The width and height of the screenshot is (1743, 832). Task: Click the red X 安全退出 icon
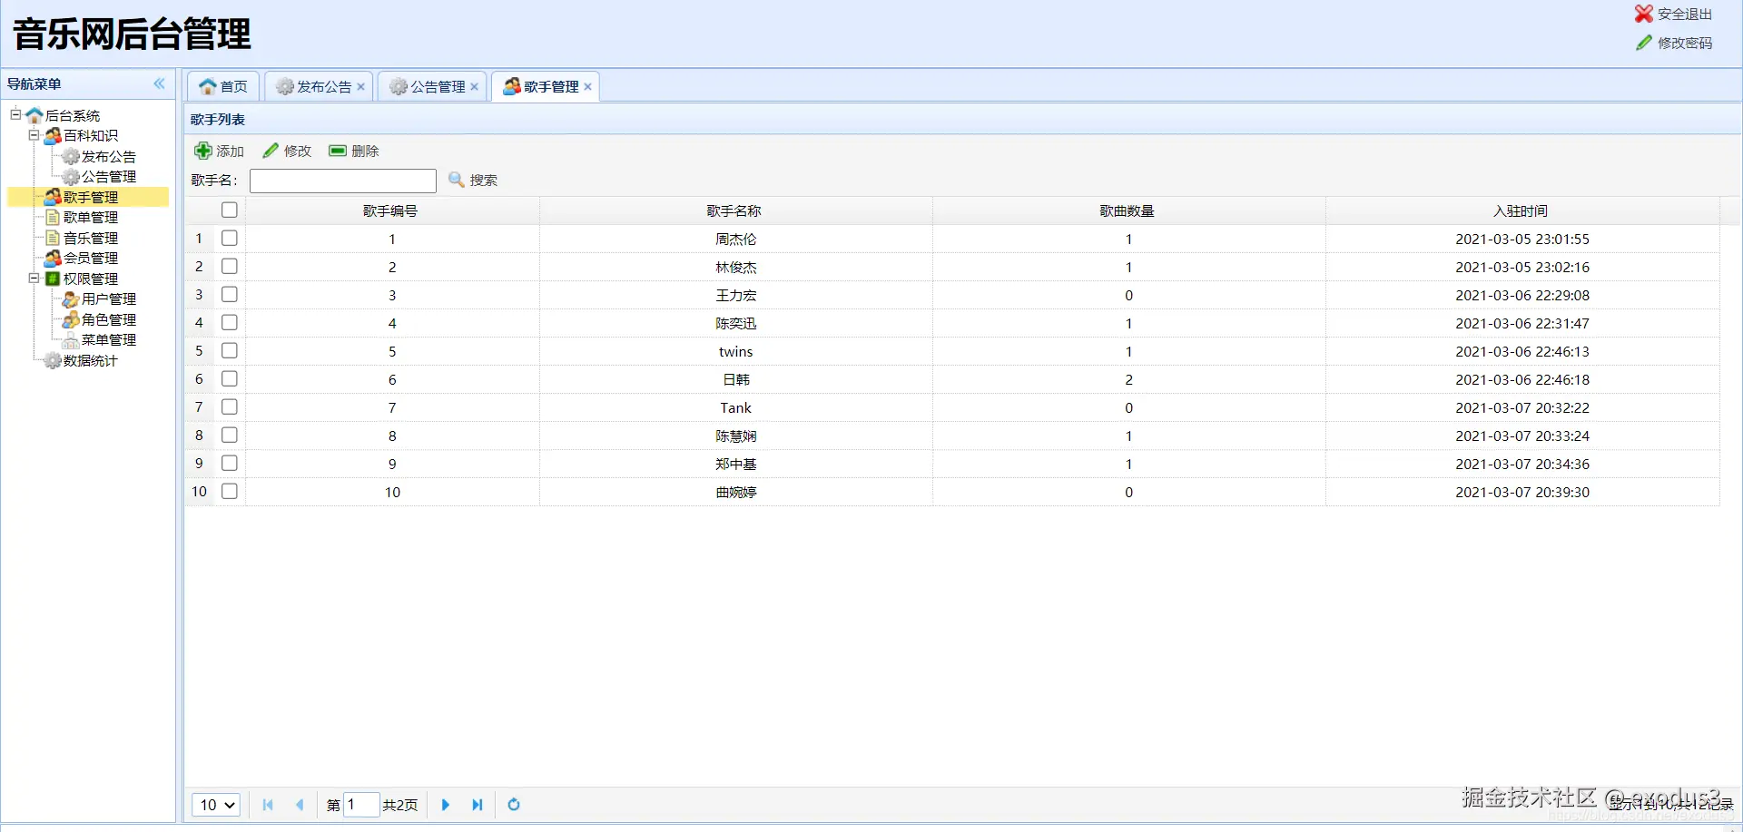coord(1644,14)
